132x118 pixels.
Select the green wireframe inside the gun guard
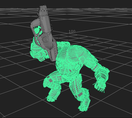pos(37,30)
